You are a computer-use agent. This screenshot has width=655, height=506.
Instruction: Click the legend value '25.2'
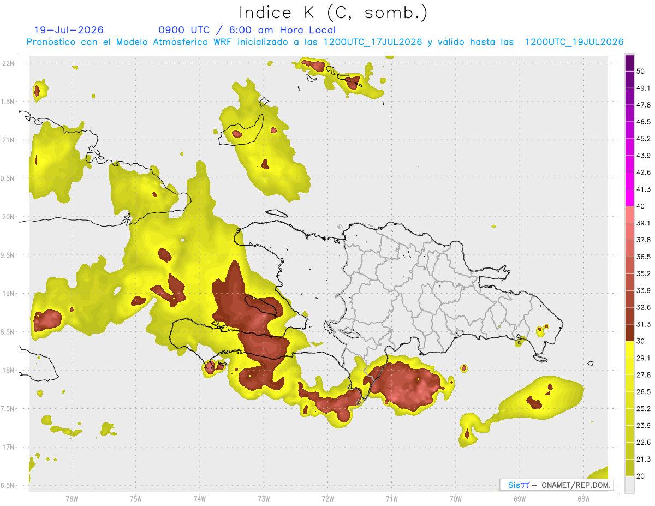coord(643,409)
